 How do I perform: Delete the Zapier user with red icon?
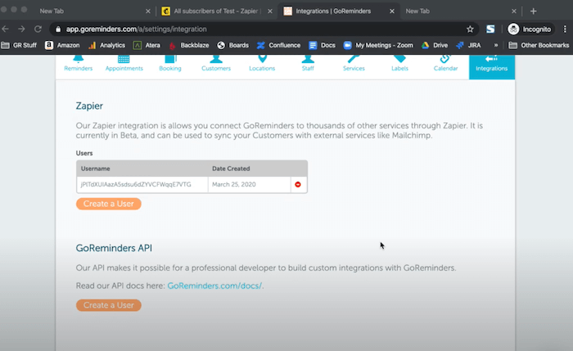pyautogui.click(x=298, y=184)
